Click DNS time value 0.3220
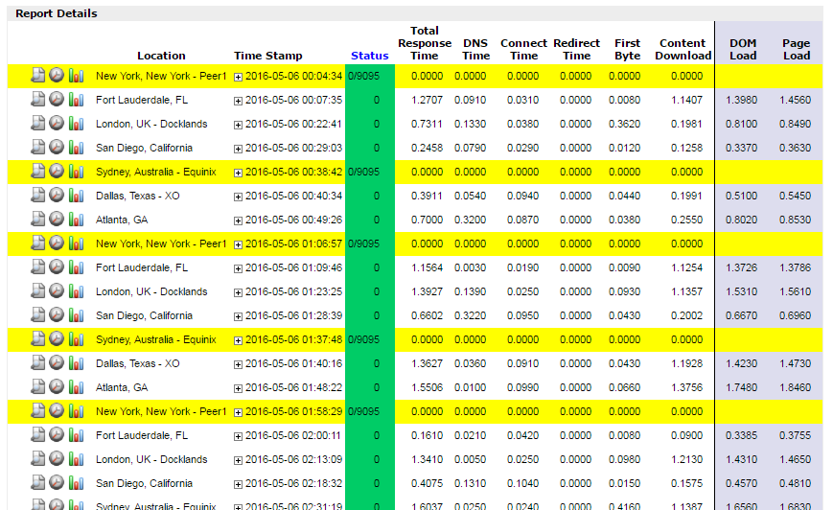This screenshot has height=510, width=833. click(470, 315)
